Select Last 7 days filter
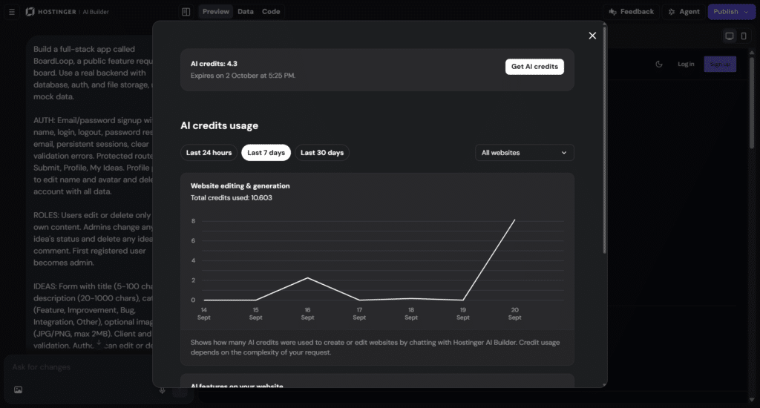The image size is (760, 408). pyautogui.click(x=266, y=153)
